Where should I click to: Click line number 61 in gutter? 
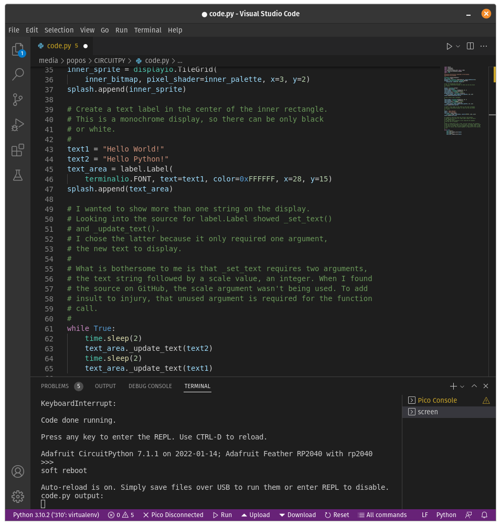click(x=49, y=329)
